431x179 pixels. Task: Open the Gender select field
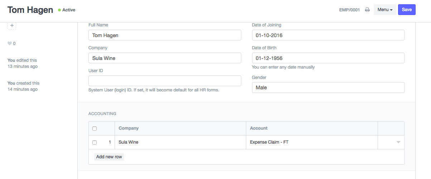(x=328, y=88)
